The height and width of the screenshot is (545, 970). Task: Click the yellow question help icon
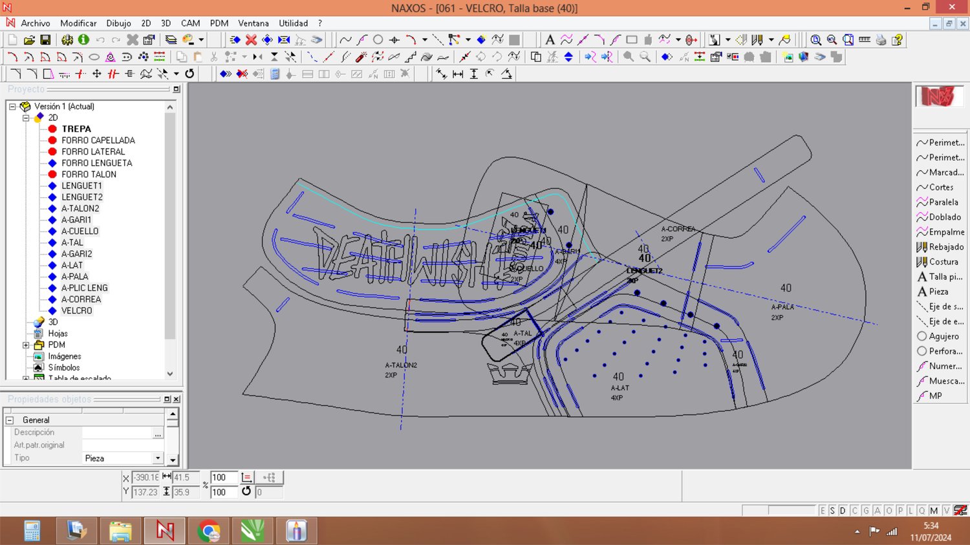[x=897, y=39]
